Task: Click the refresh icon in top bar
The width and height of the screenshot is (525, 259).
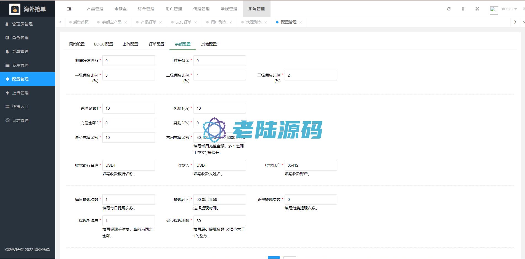Action: coord(449,9)
